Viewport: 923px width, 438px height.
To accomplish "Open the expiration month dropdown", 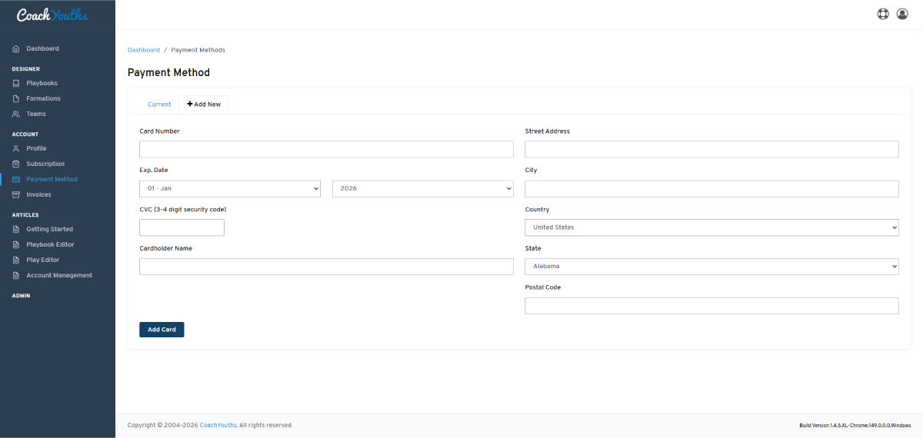I will (230, 188).
